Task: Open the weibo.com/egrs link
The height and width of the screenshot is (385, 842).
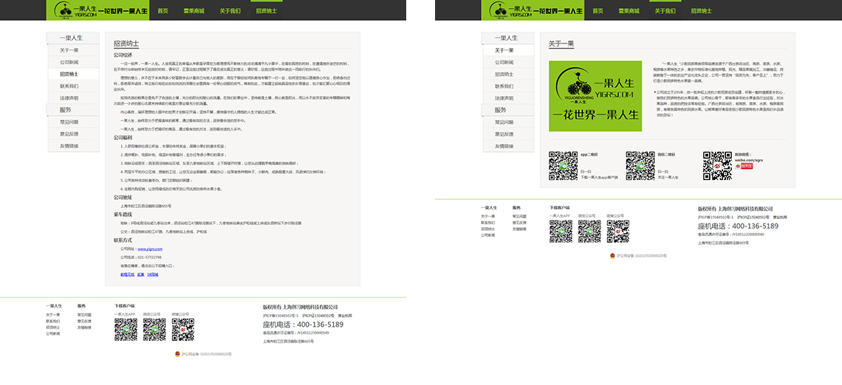Action: [747, 159]
